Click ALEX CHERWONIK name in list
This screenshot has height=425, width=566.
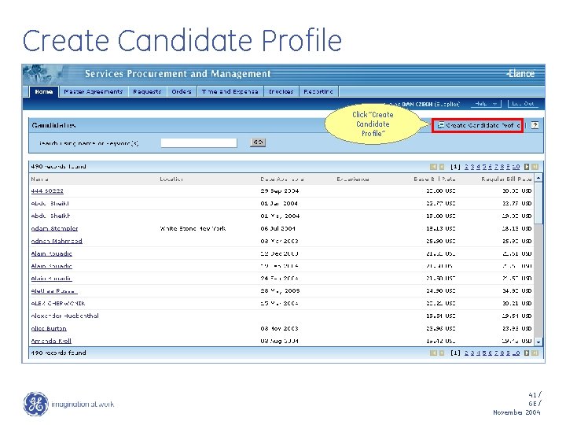tap(58, 304)
